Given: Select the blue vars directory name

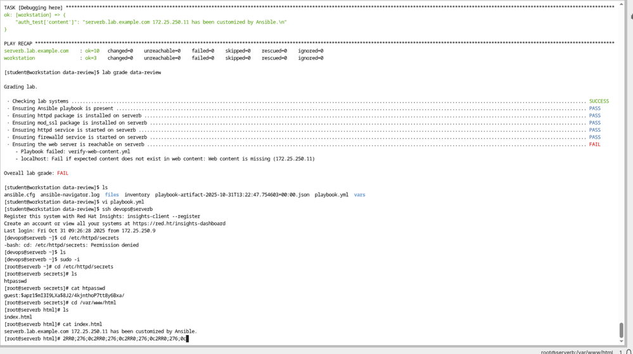Looking at the screenshot, I should pyautogui.click(x=359, y=195).
